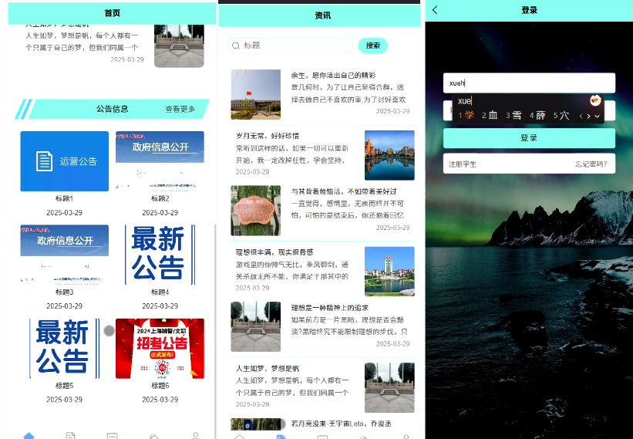The image size is (633, 439).
Task: Open the 注册学生 register link
Action: point(463,164)
